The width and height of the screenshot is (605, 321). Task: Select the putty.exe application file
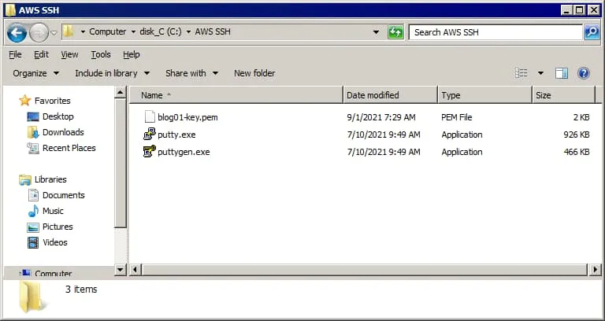[176, 135]
